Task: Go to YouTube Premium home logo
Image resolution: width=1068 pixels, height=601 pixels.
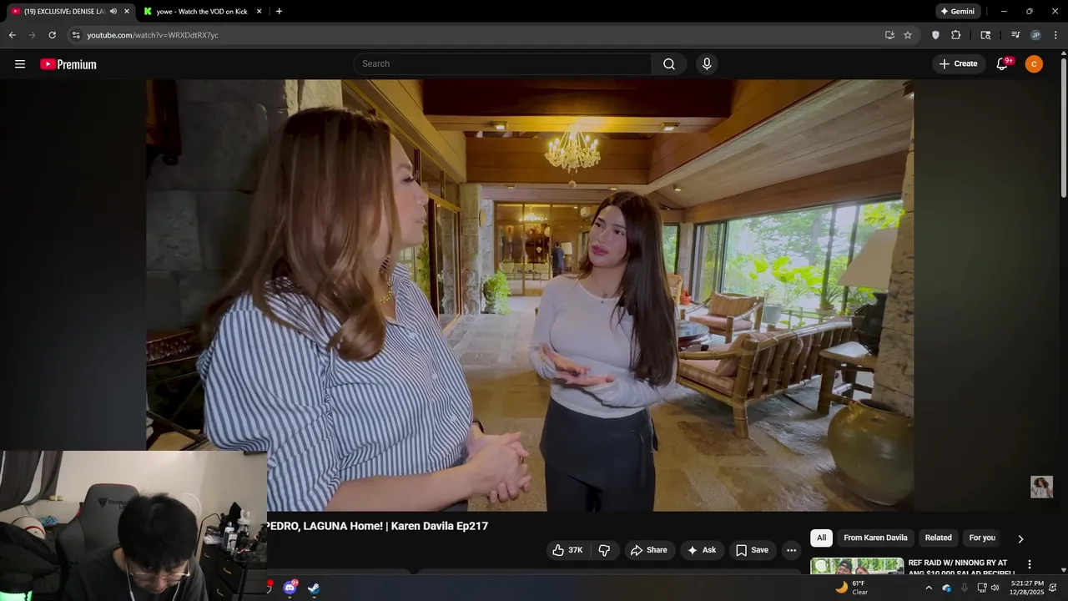Action: (x=68, y=64)
